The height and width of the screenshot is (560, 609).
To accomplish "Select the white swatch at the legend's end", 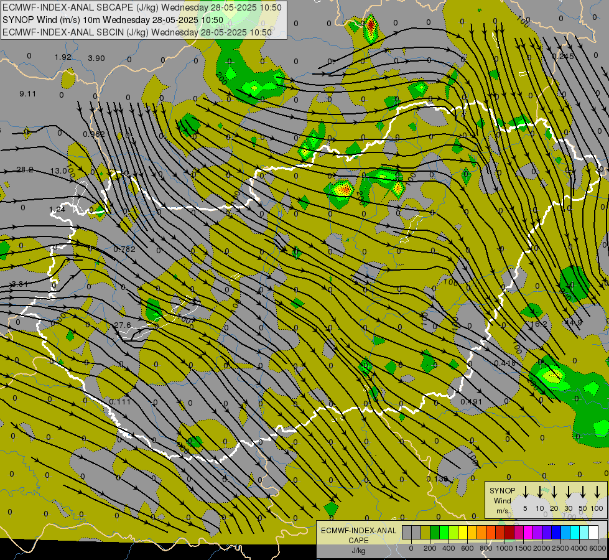I will (593, 532).
